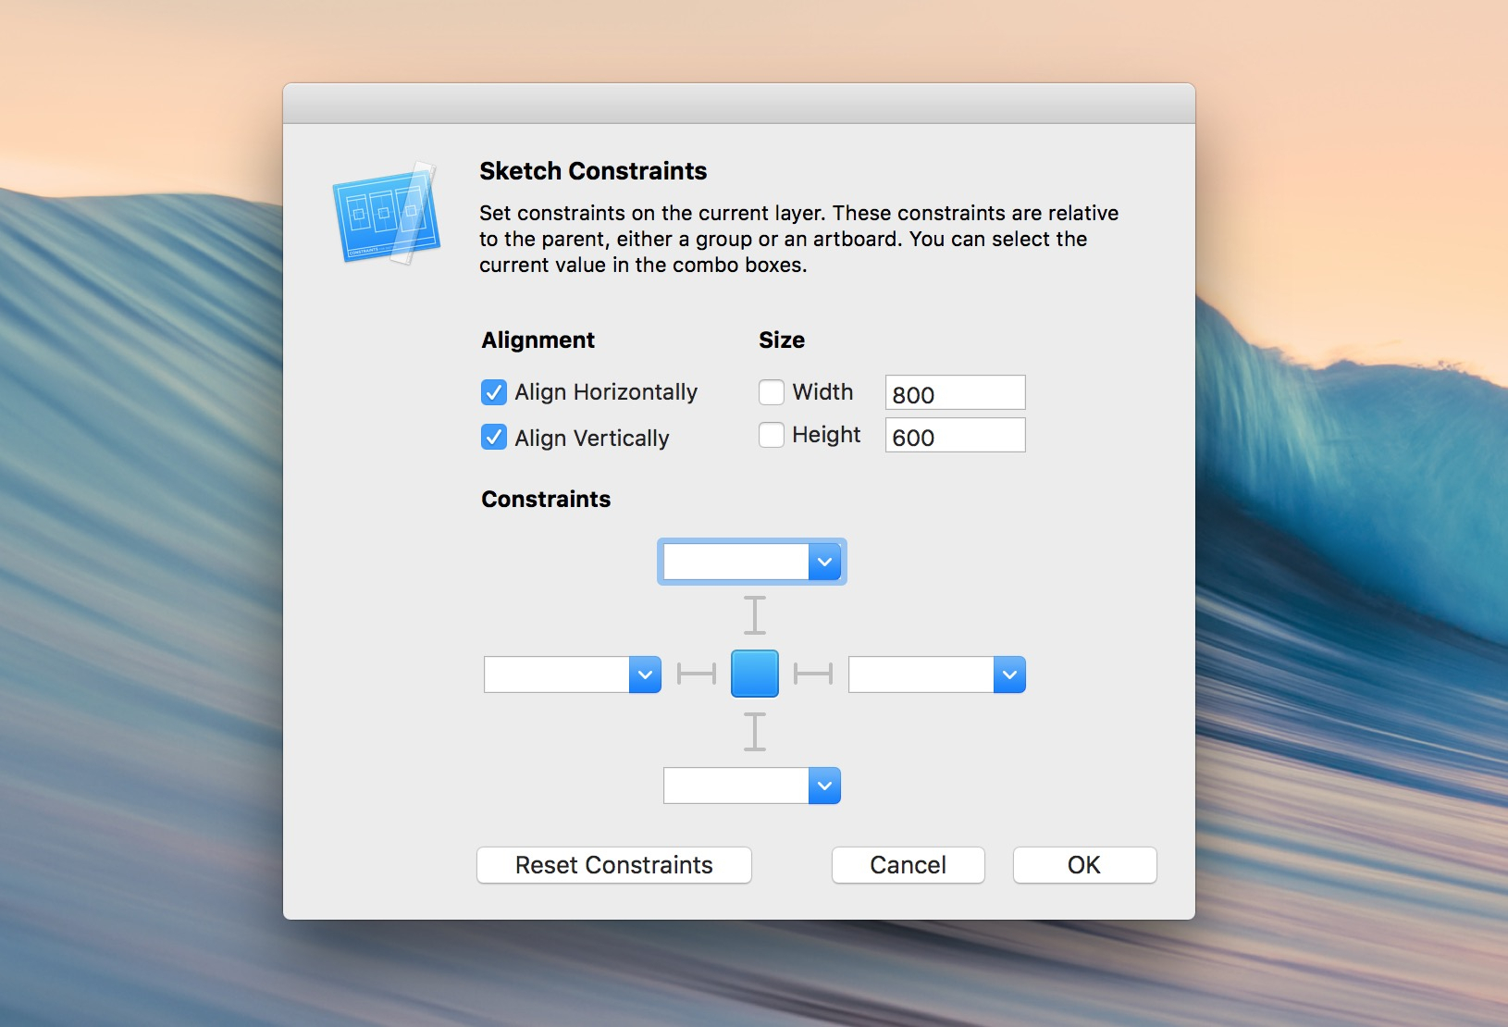Check the Height checkbox

772,435
